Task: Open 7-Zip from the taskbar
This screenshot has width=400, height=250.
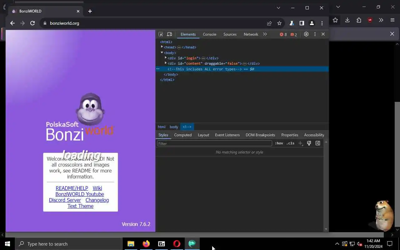Action: click(x=162, y=244)
